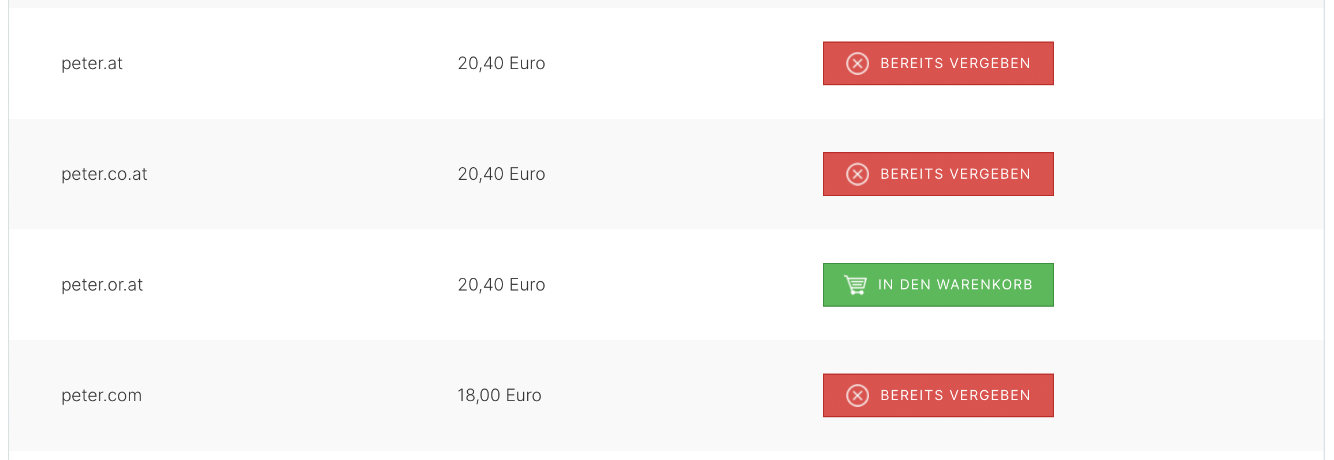Click Bereits vergeben button for peter.at
Image resolution: width=1334 pixels, height=460 pixels.
pos(938,63)
